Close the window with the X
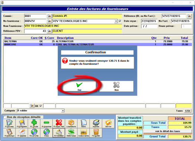This screenshot has height=141, width=195. pyautogui.click(x=190, y=3)
